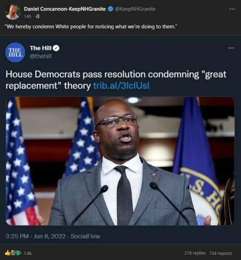This screenshot has width=241, height=260.
Task: Open The Hill circular logo avatar
Action: click(15, 52)
